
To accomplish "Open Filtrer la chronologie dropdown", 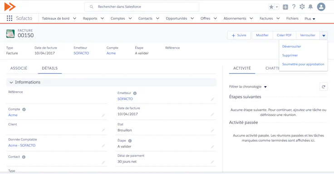I will point(248,87).
